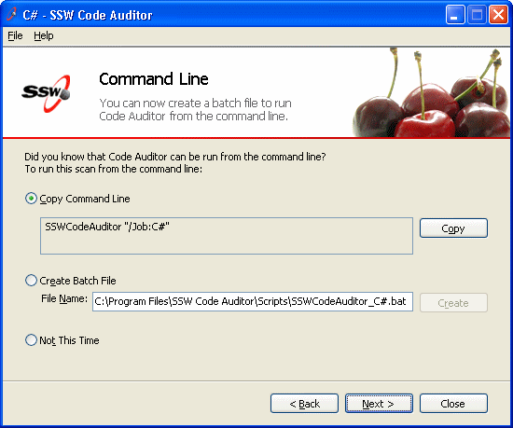Click the File Name path field

coord(253,301)
